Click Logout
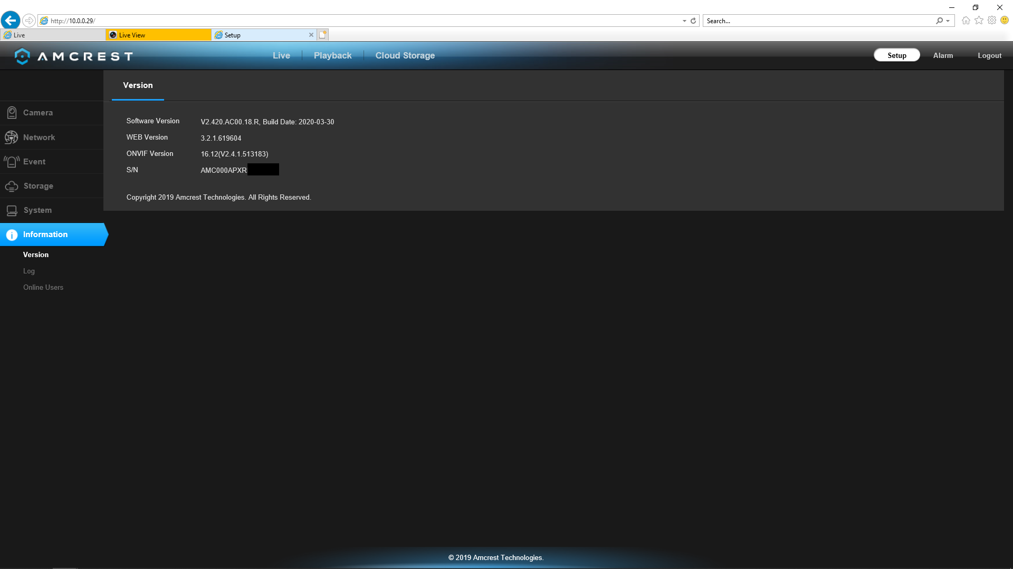Image resolution: width=1013 pixels, height=569 pixels. click(989, 55)
